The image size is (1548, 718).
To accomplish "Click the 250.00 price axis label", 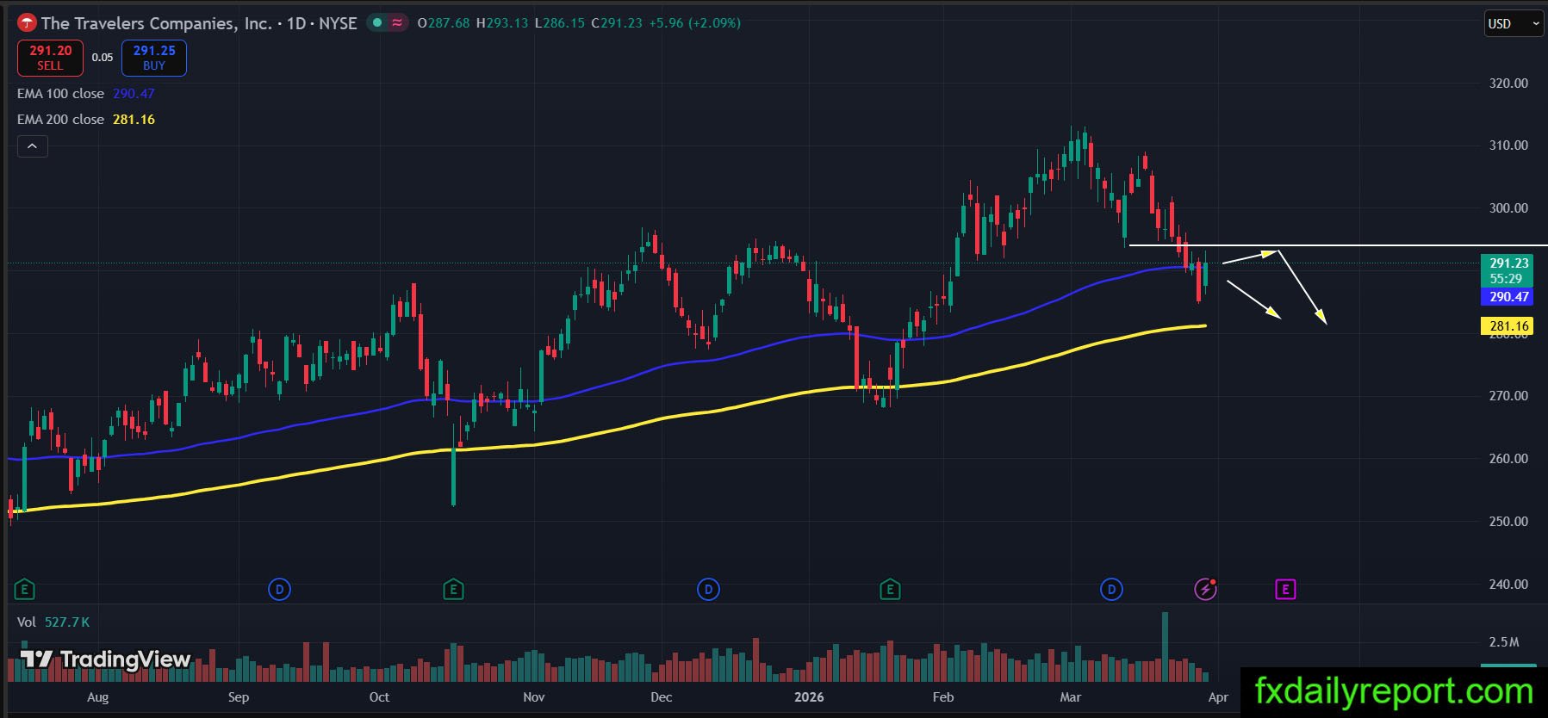I will (1508, 522).
